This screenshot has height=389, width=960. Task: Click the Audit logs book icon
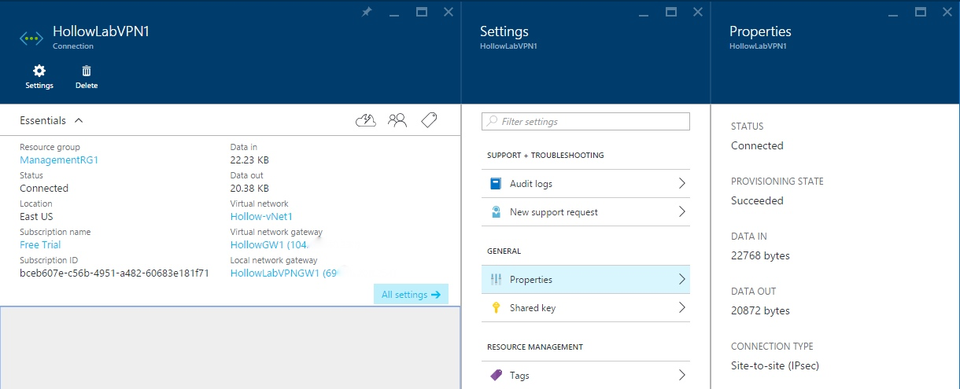[x=496, y=184]
